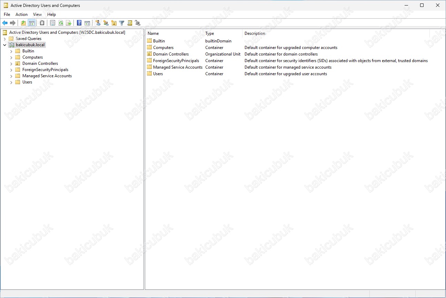This screenshot has width=446, height=298.
Task: Click the Up one level folder icon
Action: (23, 23)
